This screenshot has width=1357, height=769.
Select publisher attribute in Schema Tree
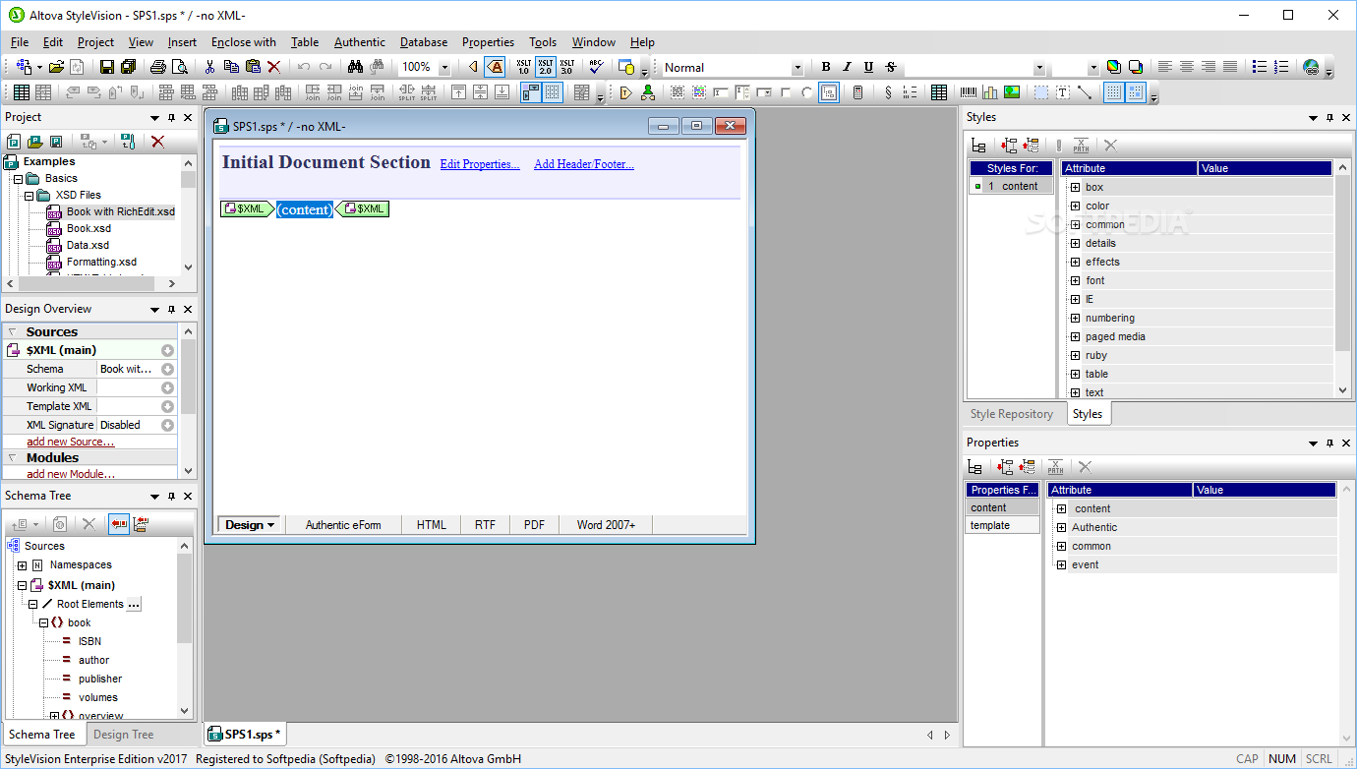pos(100,679)
